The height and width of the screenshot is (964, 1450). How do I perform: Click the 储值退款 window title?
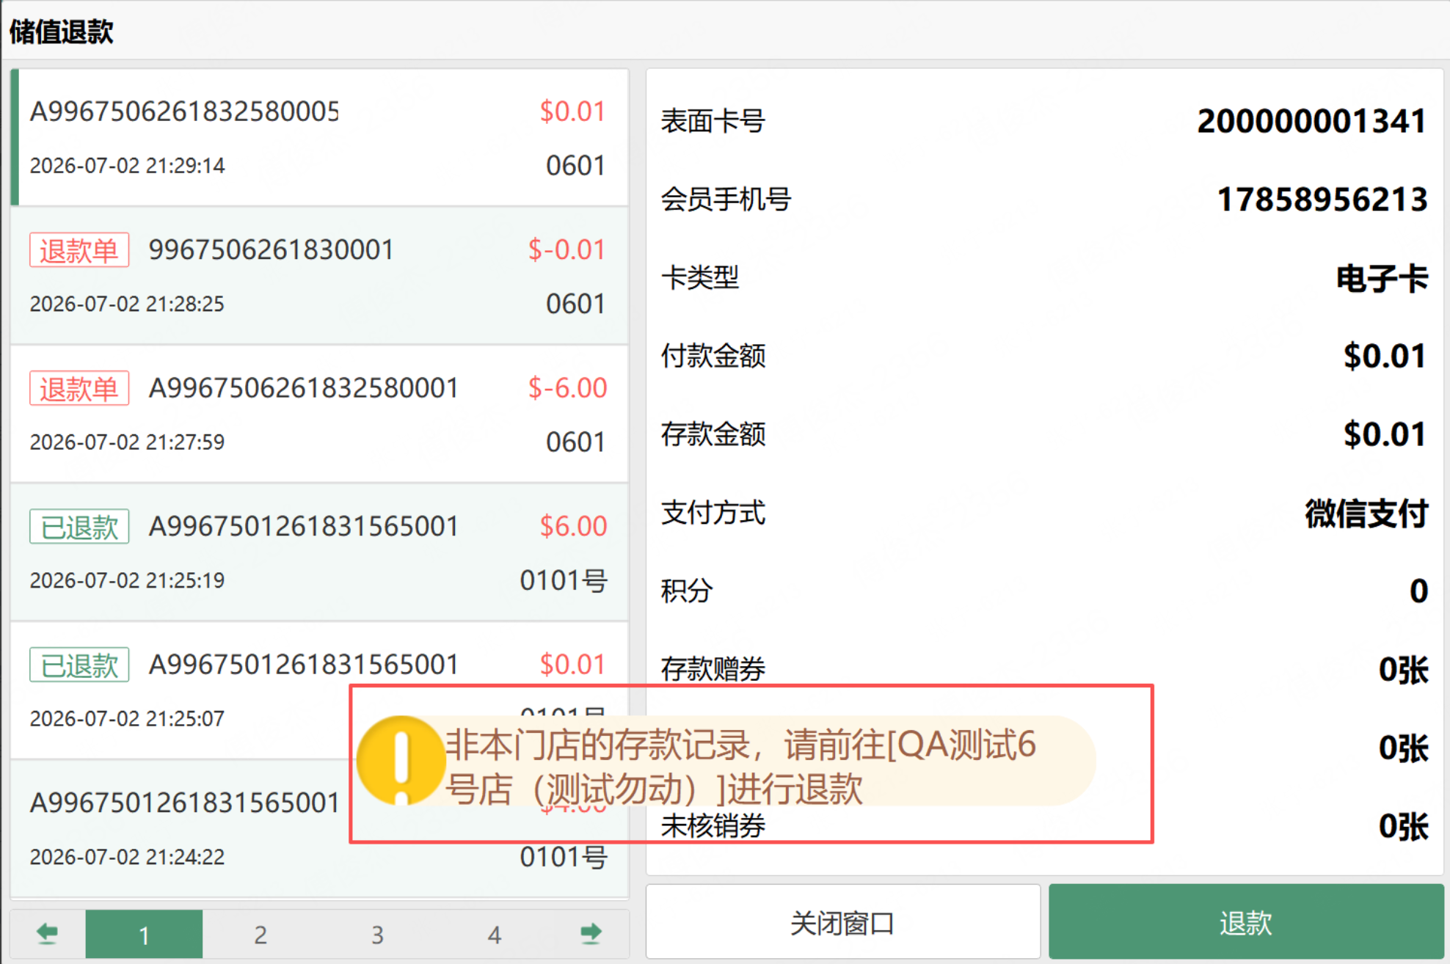click(x=62, y=32)
